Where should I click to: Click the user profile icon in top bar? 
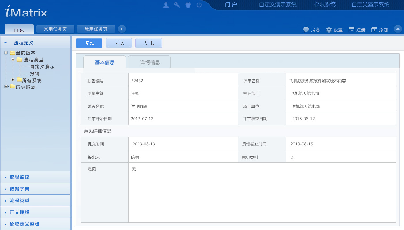point(166,5)
